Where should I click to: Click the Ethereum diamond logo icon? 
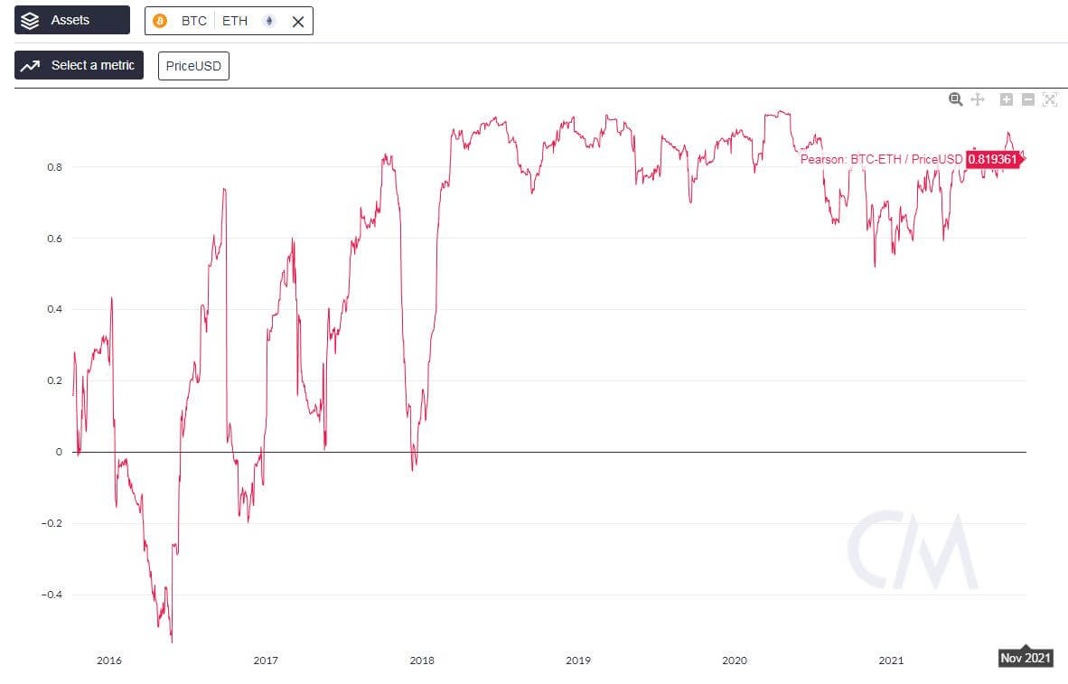tap(268, 21)
